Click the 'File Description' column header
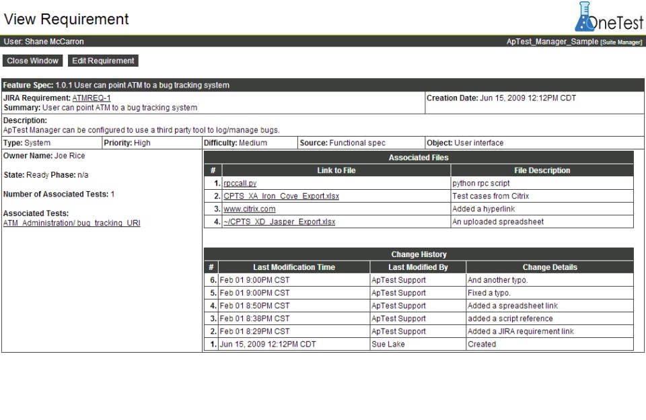The image size is (646, 420). tap(542, 170)
